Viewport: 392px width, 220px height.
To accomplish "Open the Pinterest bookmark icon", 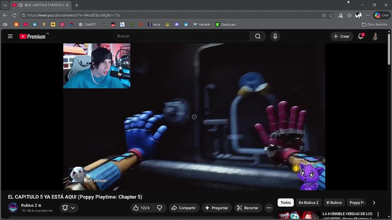I will tap(62, 24).
